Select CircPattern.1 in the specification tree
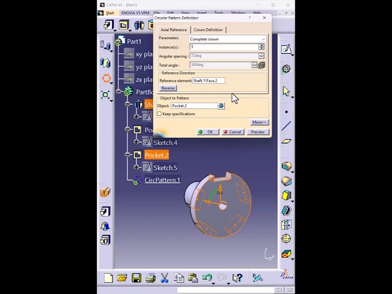Screen dimensions: 392x294 (162, 180)
